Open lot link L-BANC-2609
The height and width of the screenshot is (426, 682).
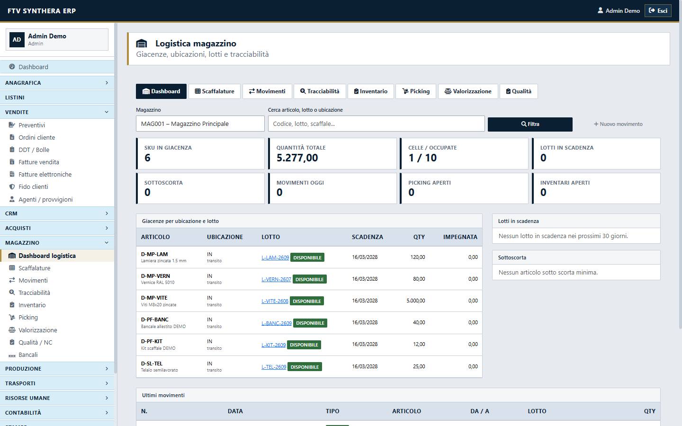point(277,323)
